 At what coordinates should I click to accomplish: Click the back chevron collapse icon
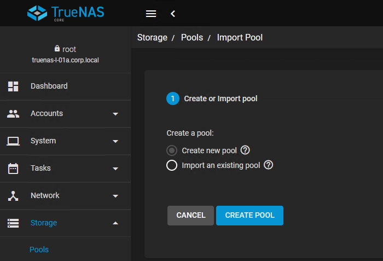173,14
